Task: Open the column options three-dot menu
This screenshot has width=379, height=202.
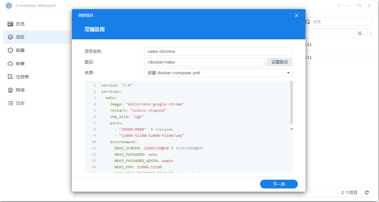Action: coord(370,34)
